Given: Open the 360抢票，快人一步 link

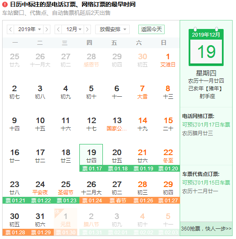Looking at the screenshot, I should click(x=206, y=229).
